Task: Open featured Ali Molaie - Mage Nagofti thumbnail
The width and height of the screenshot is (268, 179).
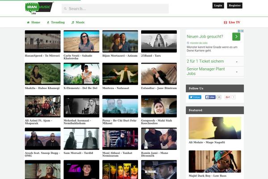Action: coord(215,128)
